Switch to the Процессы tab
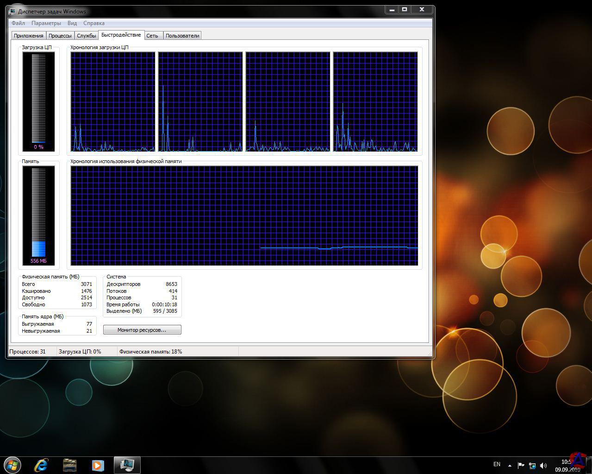This screenshot has height=474, width=592. tap(60, 36)
